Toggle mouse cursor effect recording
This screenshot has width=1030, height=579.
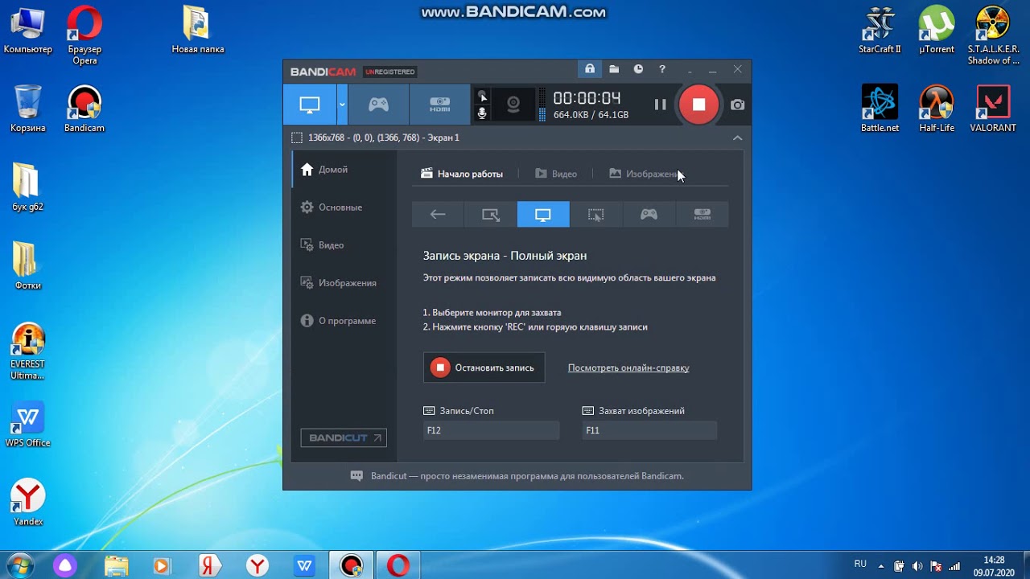[482, 96]
